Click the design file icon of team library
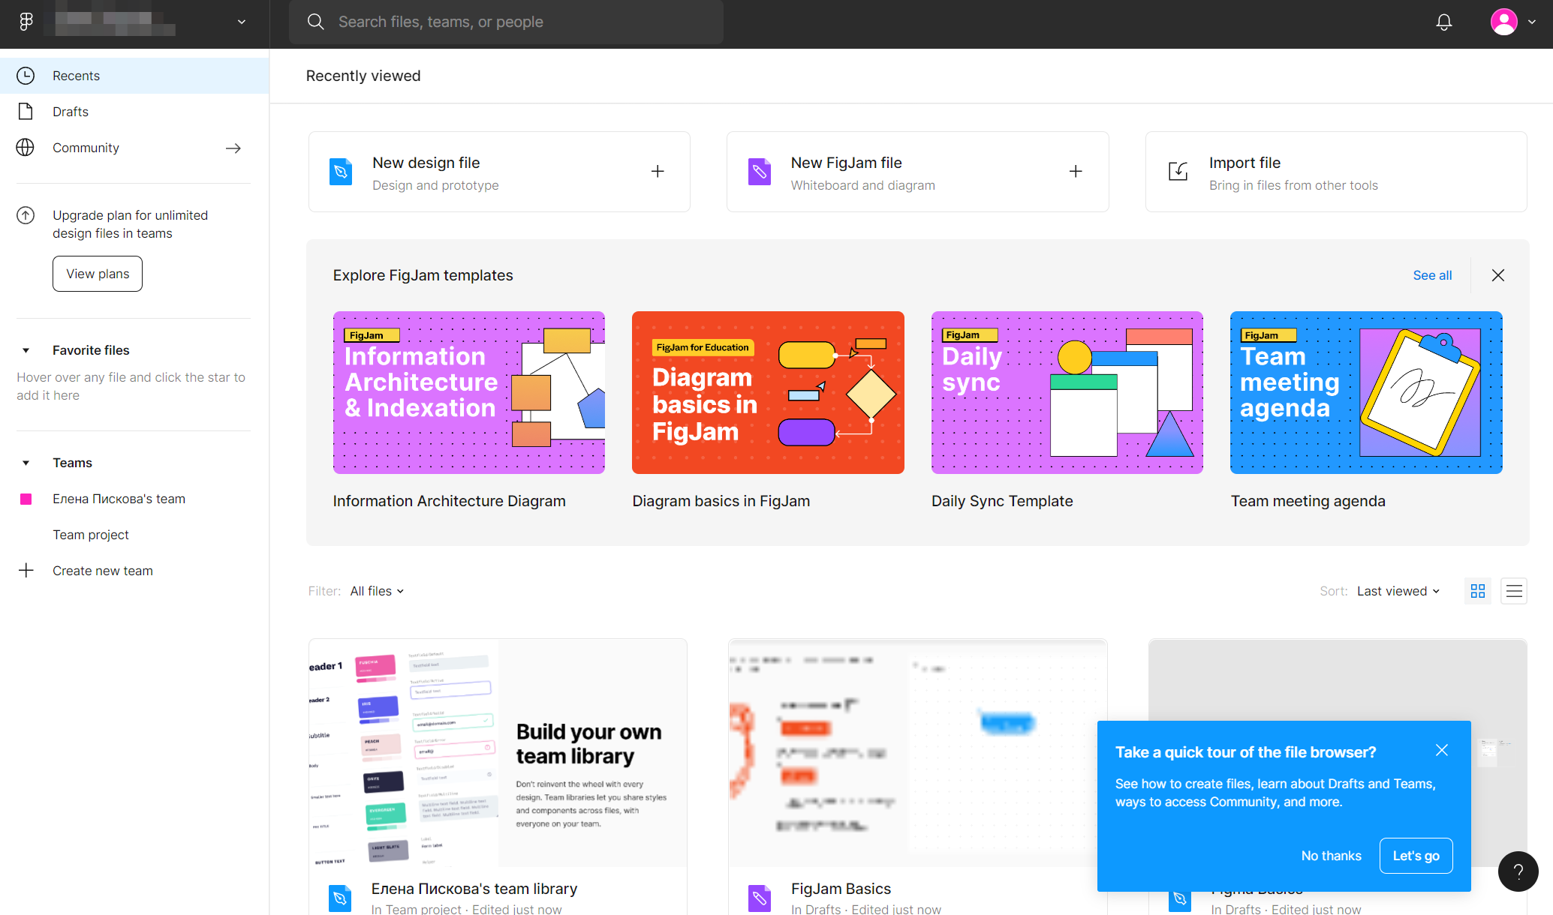The image size is (1553, 915). (340, 898)
